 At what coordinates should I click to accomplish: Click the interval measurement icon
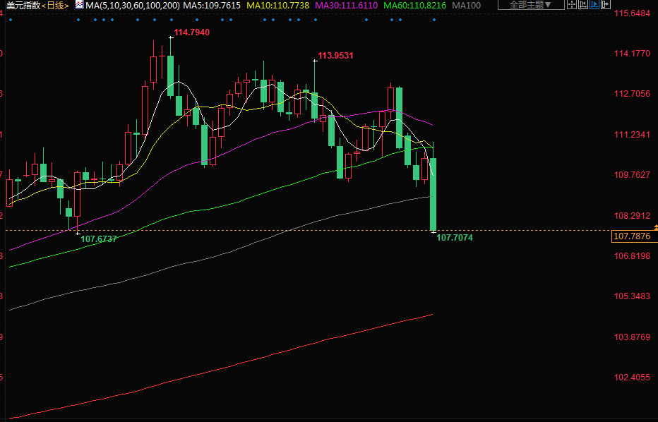tap(583, 4)
